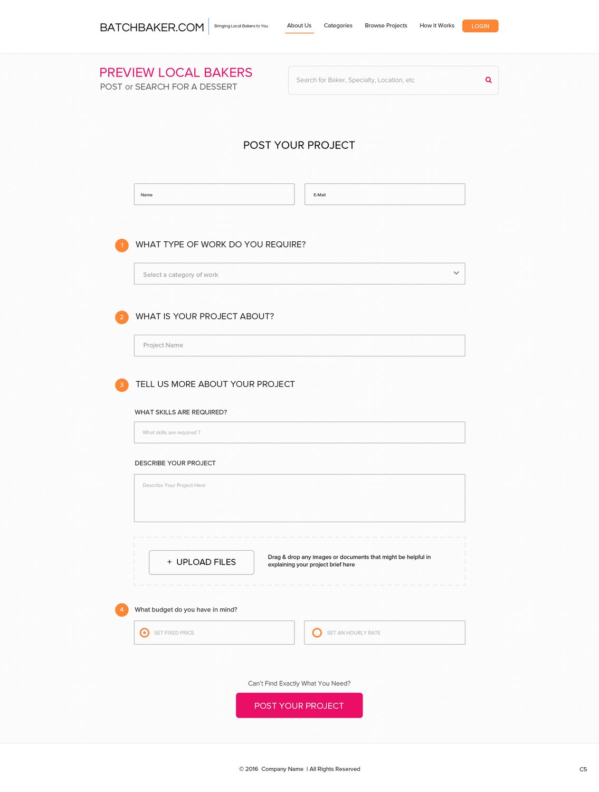The image size is (599, 792).
Task: Click the pink search magnifier icon
Action: pos(488,80)
